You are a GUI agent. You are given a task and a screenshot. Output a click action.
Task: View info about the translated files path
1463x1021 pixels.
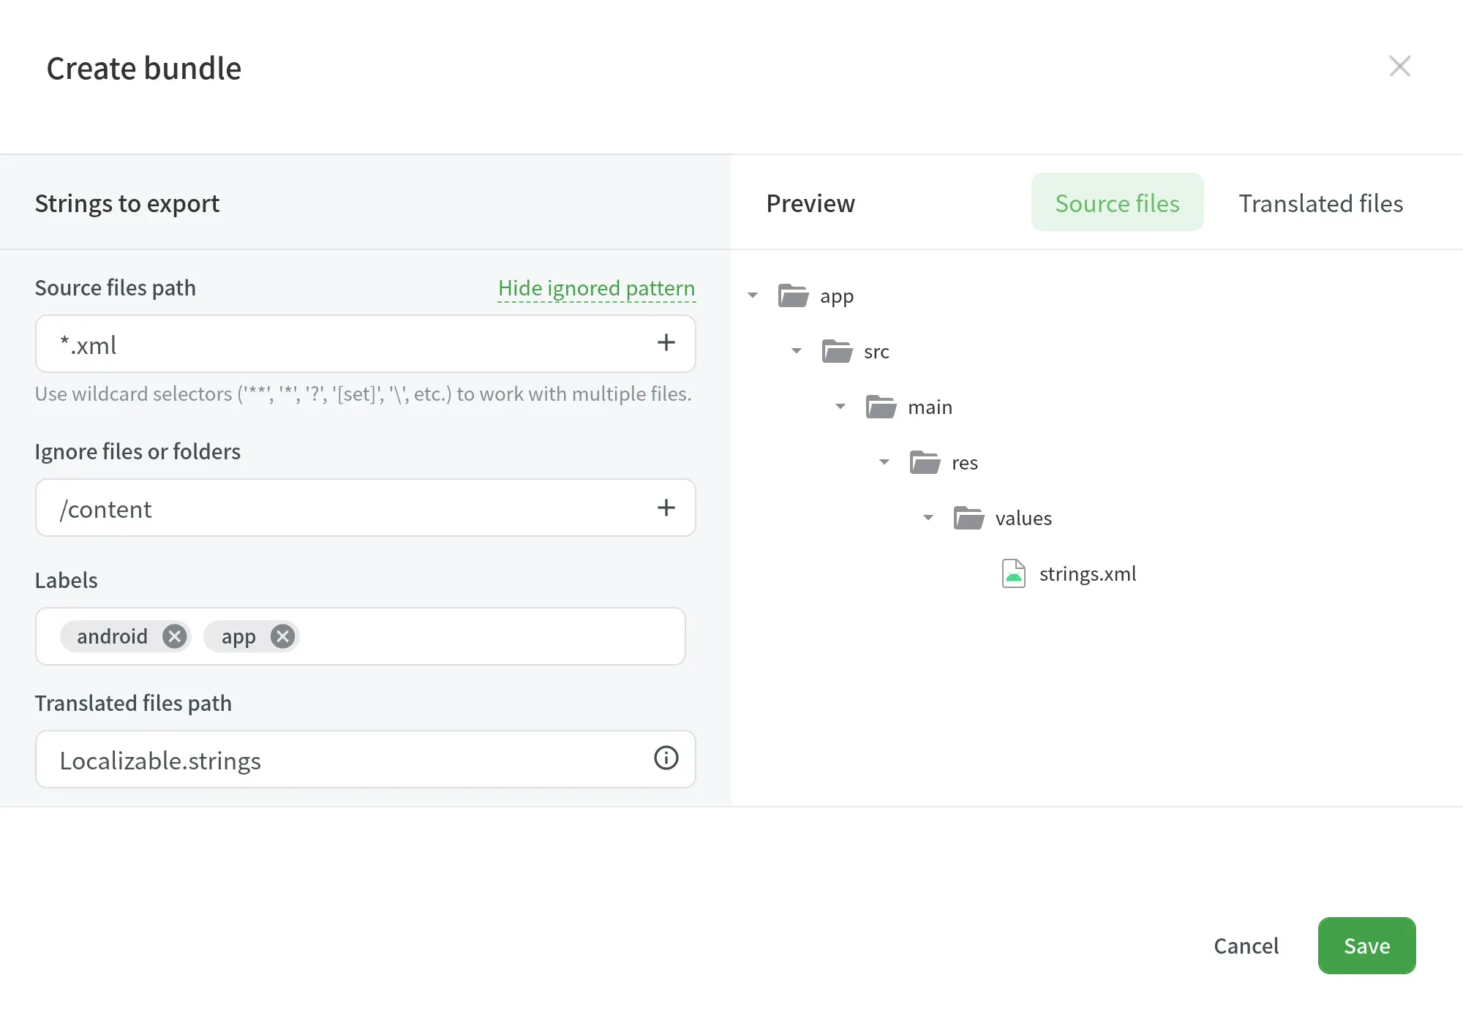tap(666, 759)
